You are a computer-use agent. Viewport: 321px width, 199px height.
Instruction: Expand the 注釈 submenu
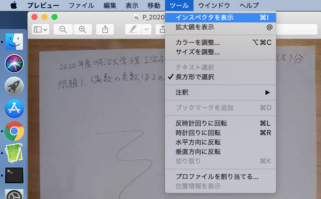coord(220,93)
